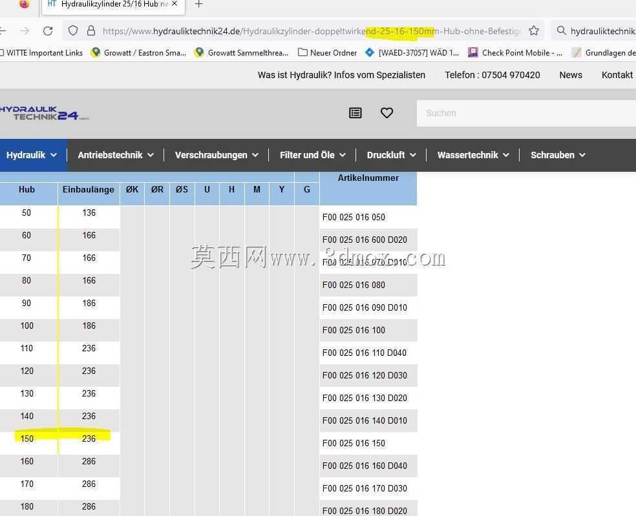Click the Telefon : 07504 970420 link
636x516 pixels.
[x=493, y=75]
